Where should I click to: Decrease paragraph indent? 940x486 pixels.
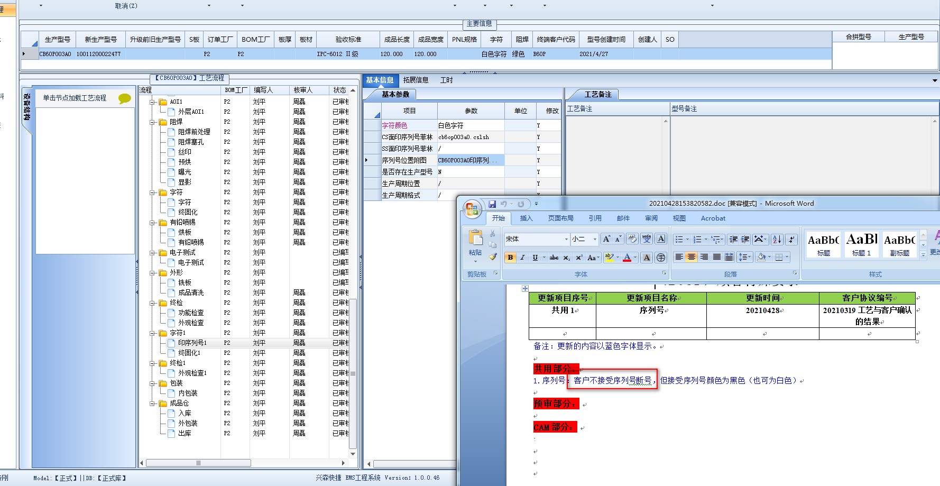pos(733,240)
